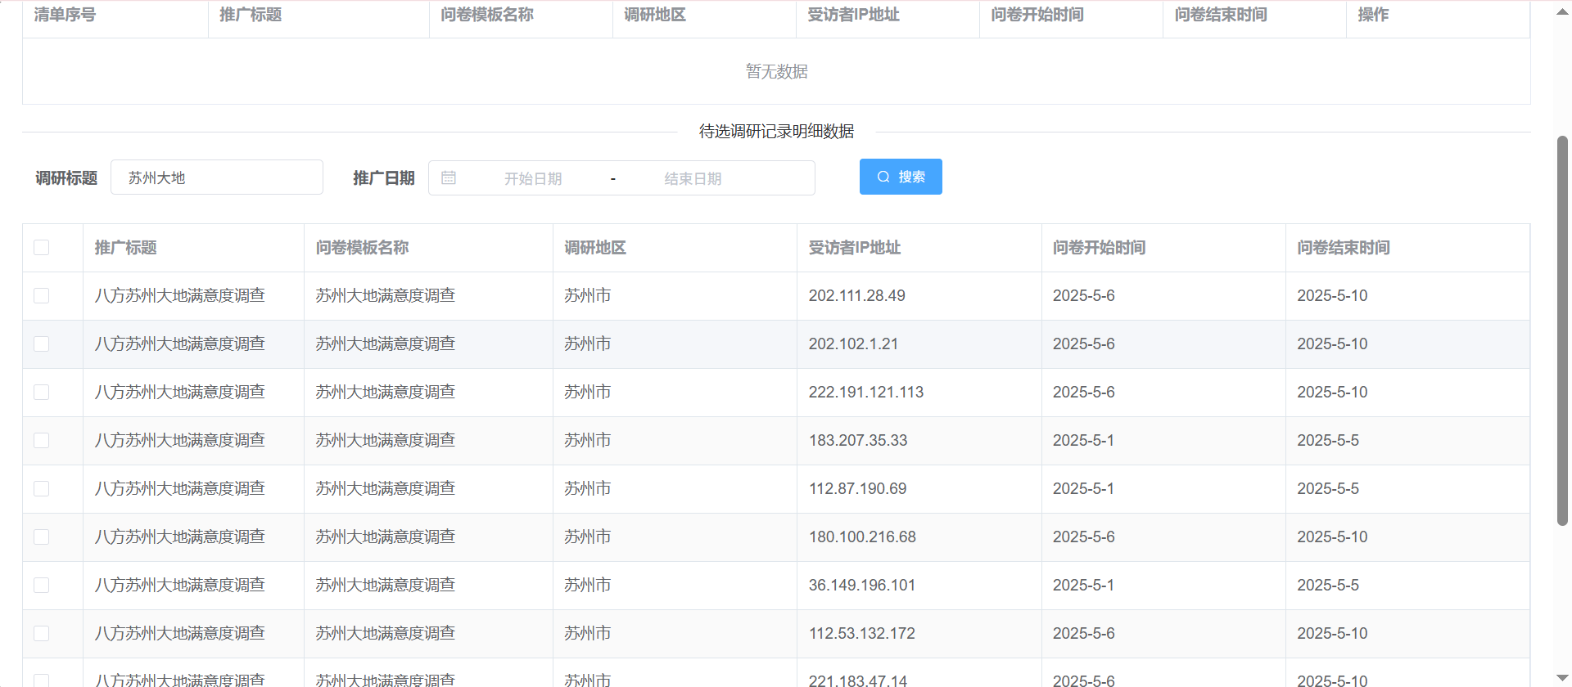Open the 开始日期 start date field
Screen dimensions: 1572x687
click(532, 178)
